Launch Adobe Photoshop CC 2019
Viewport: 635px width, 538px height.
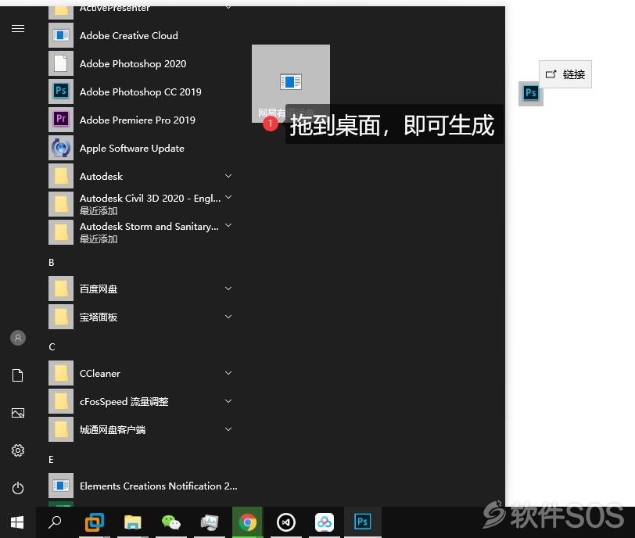(142, 92)
